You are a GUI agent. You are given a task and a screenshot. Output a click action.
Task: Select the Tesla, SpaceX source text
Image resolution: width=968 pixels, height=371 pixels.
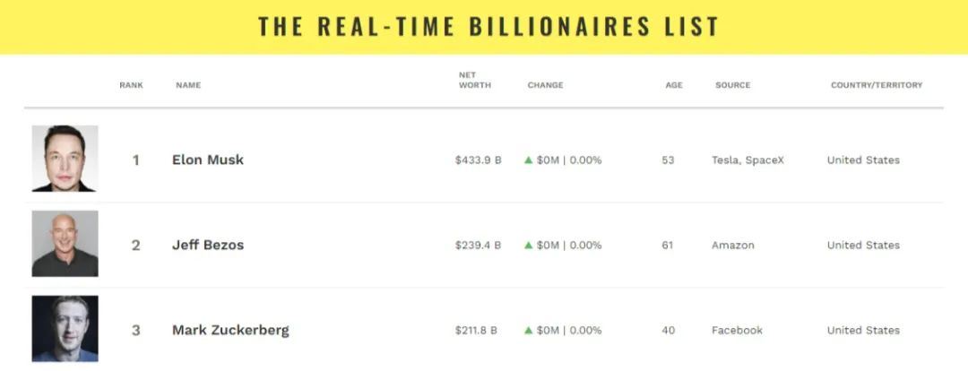pyautogui.click(x=748, y=160)
